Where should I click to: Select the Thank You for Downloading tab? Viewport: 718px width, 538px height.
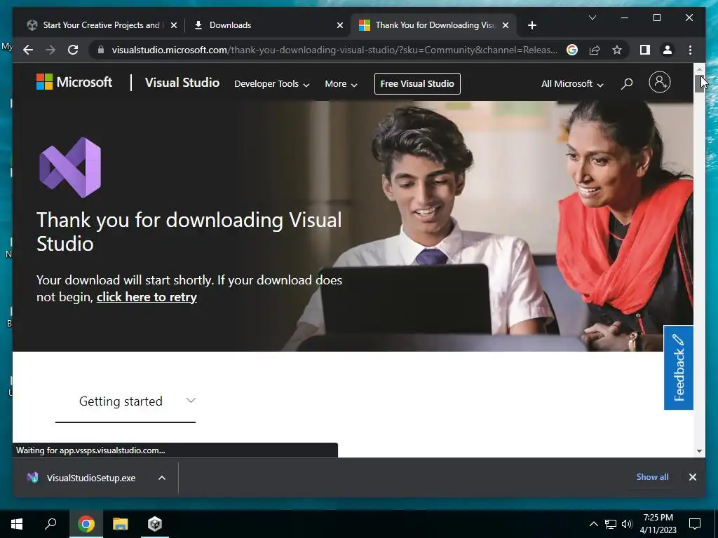[435, 25]
